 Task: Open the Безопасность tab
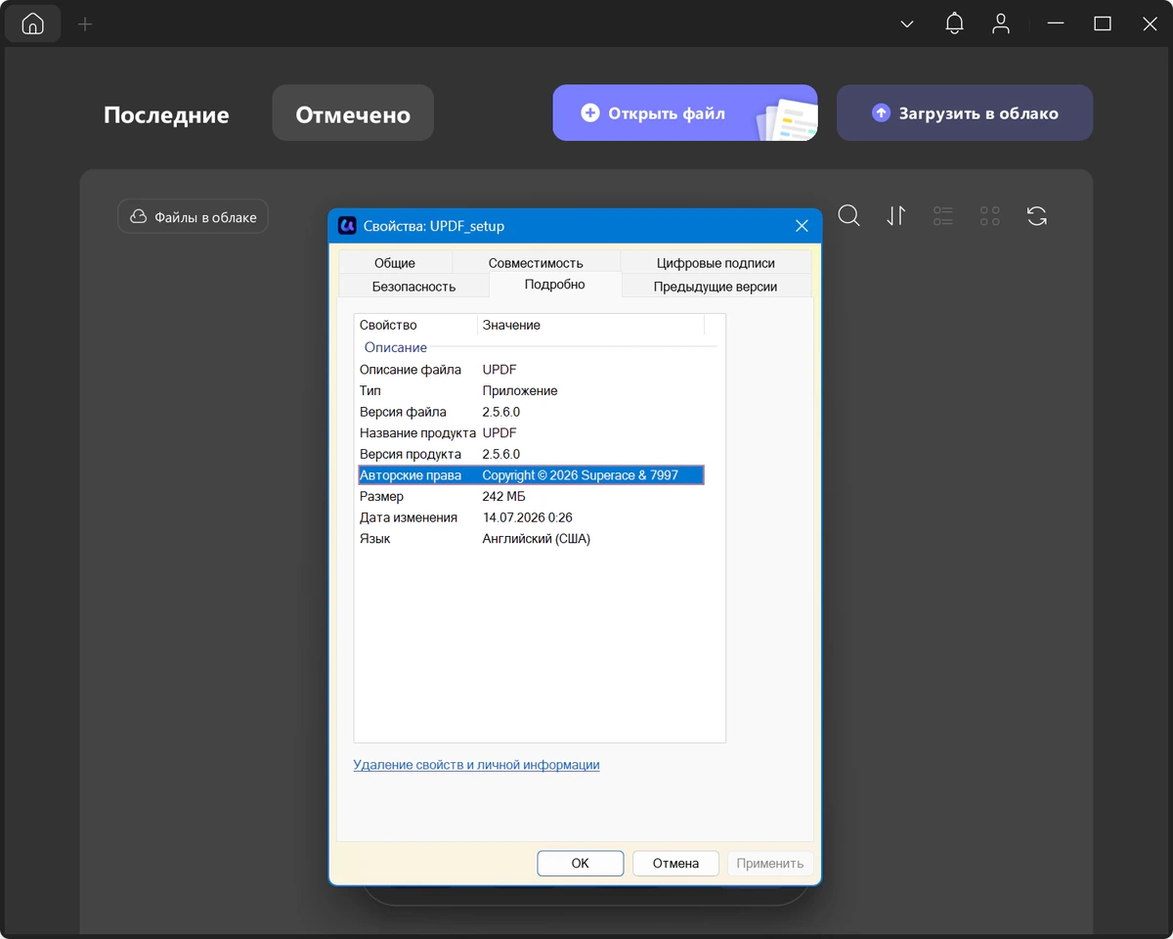click(x=413, y=287)
